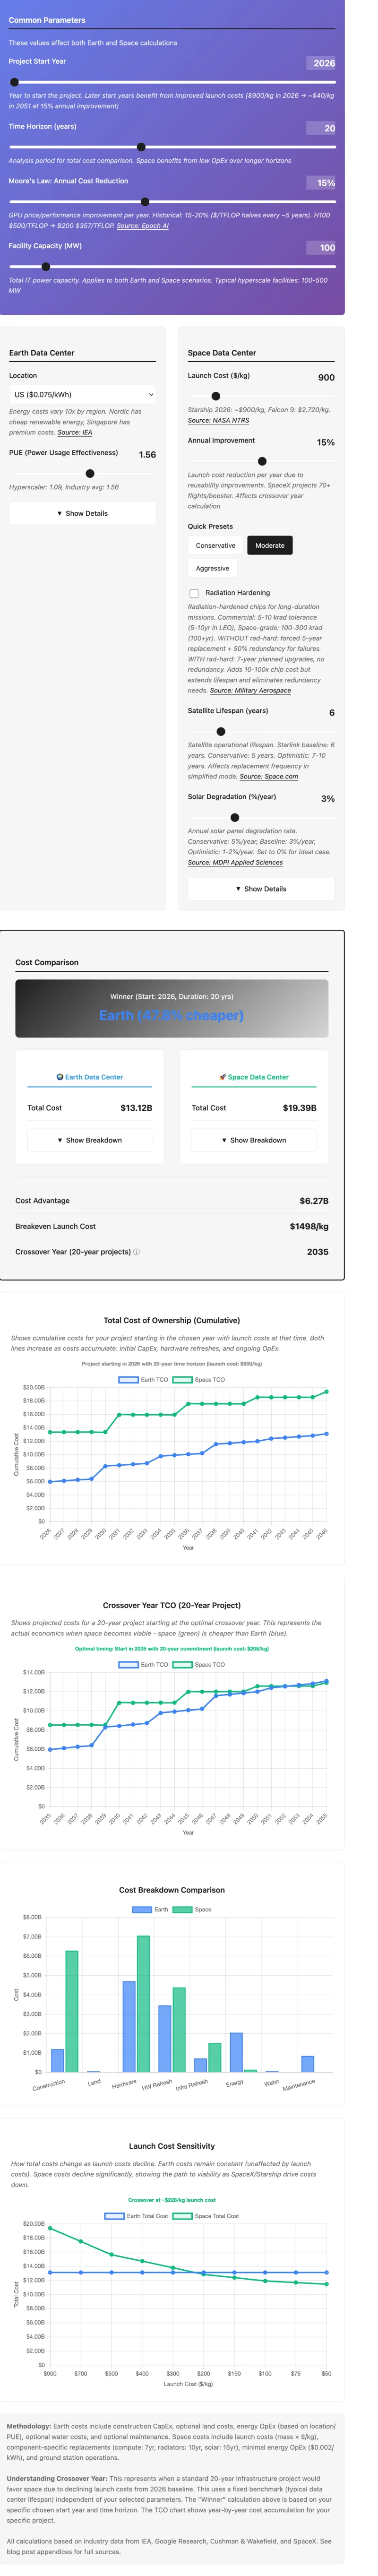The width and height of the screenshot is (378, 2576).
Task: Toggle Space legend in Cost Breakdown chart
Action: (193, 1910)
